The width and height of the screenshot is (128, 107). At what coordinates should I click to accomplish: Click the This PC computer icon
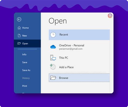click(53, 58)
